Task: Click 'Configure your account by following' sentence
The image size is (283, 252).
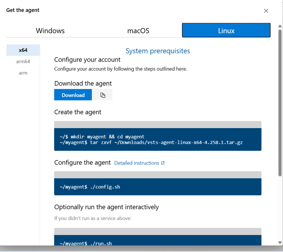Action: [x=120, y=69]
